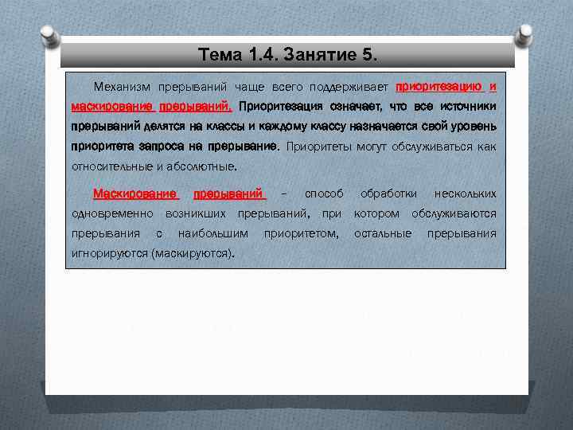Click the red underlined 'маскирование прерываний.' in first paragraph
573x430 pixels.
tap(151, 107)
